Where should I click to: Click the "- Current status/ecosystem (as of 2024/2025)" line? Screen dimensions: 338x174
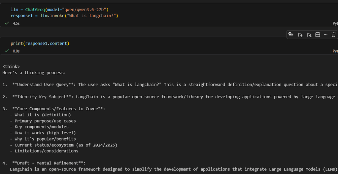(63, 145)
